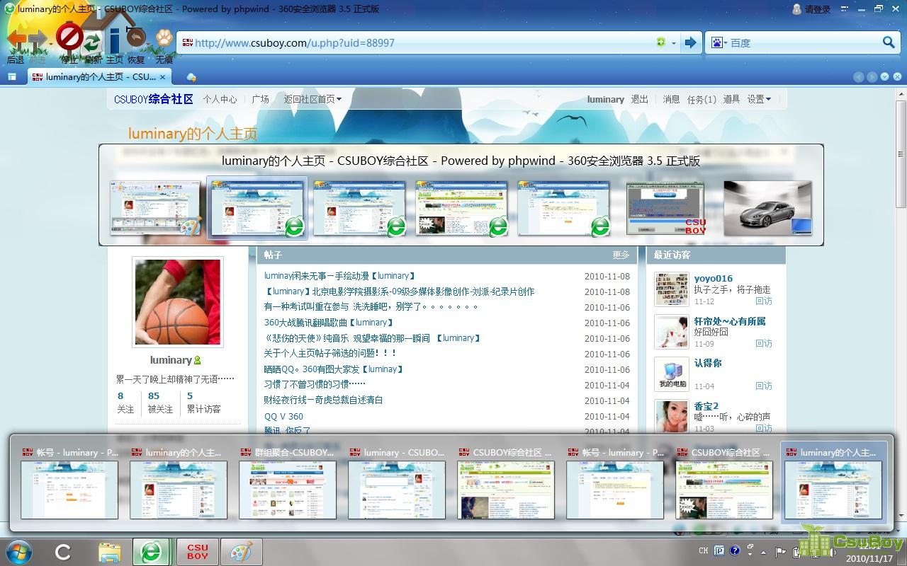Click the luminary basketball avatar image
Screen dimensions: 907x566
pos(177,302)
